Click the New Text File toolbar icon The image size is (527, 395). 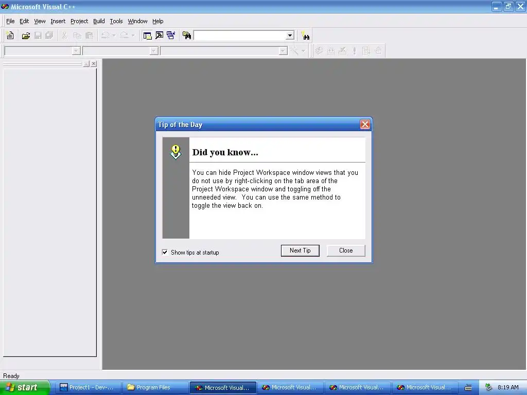coord(10,35)
